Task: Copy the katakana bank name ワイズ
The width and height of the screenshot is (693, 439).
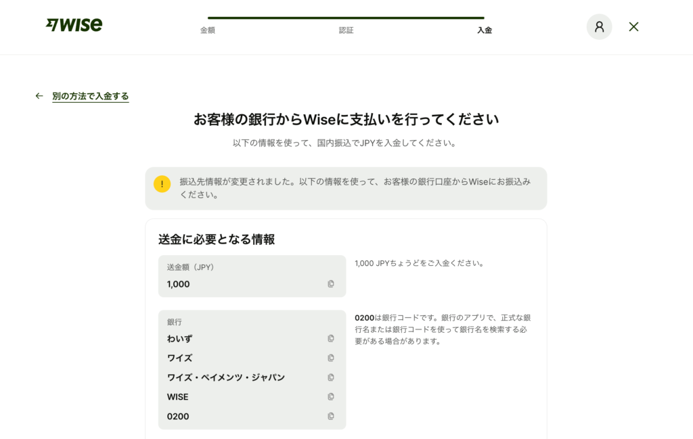Action: click(330, 358)
